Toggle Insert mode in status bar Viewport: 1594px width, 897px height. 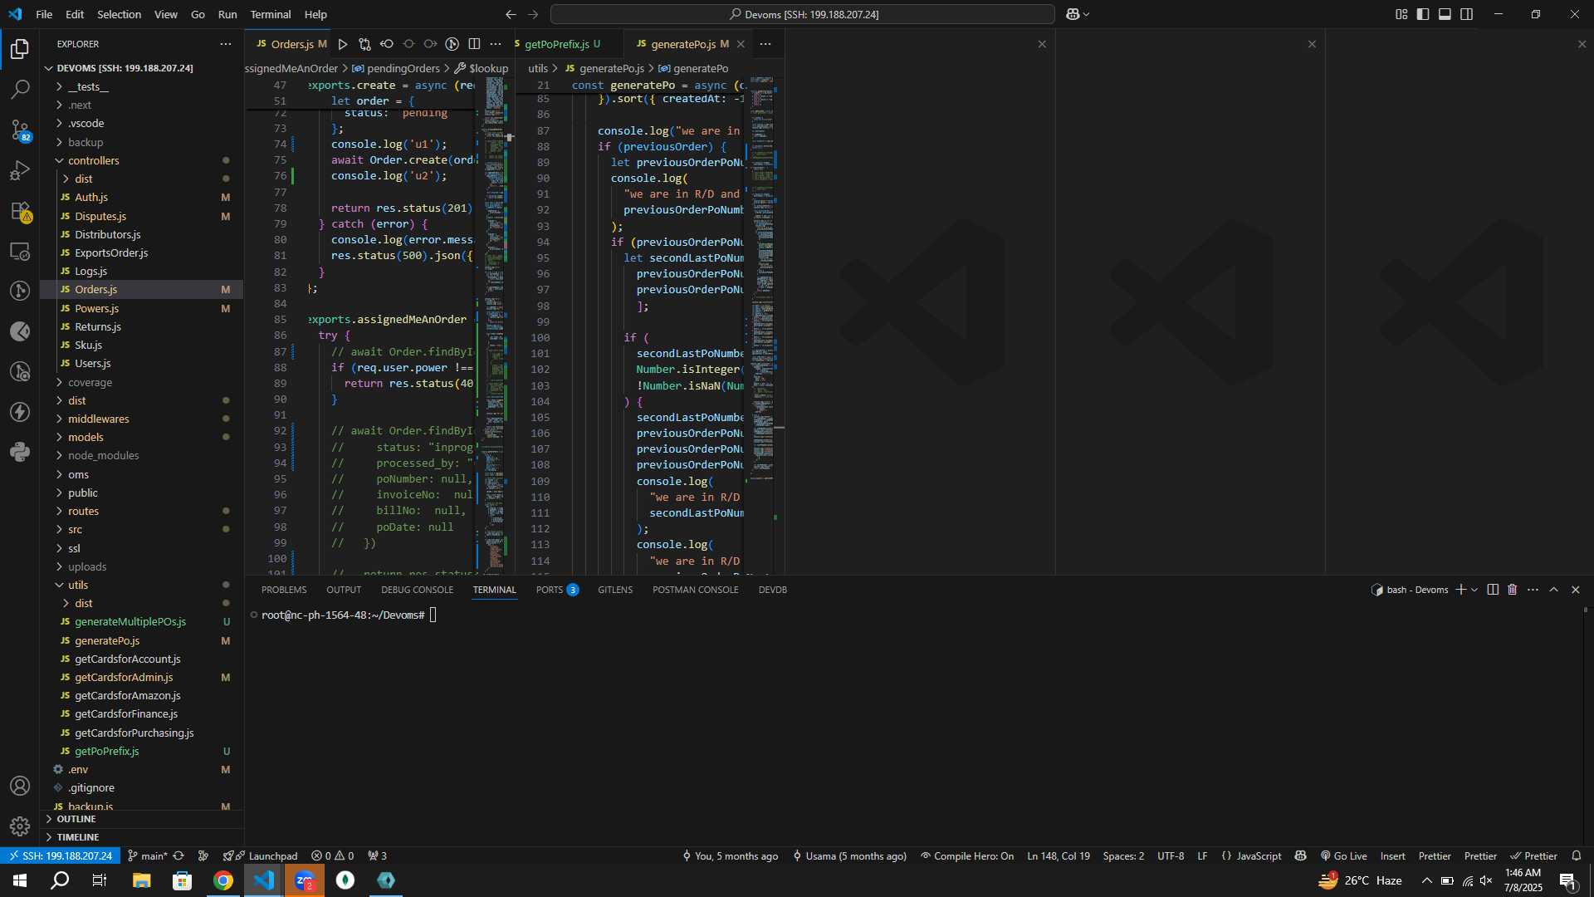[1392, 855]
